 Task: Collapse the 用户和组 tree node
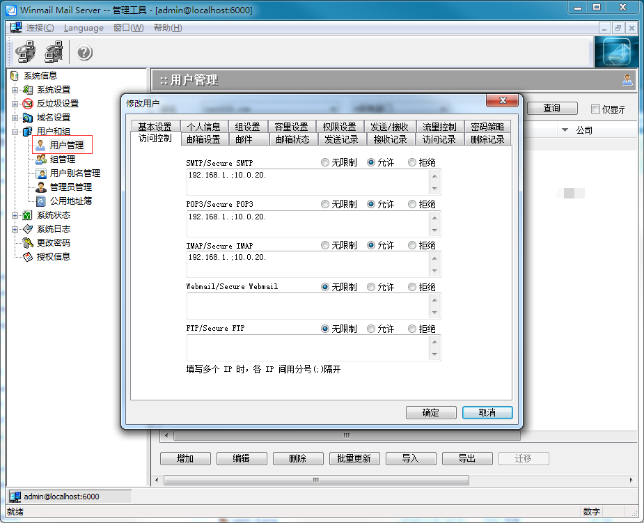point(15,132)
